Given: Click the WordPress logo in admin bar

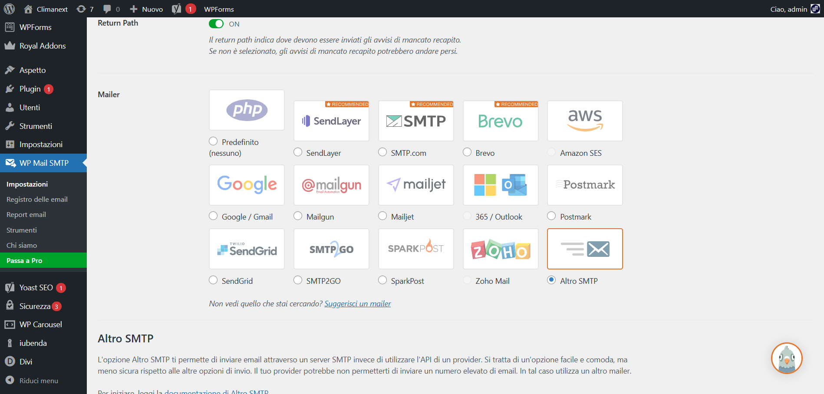Looking at the screenshot, I should click(9, 9).
